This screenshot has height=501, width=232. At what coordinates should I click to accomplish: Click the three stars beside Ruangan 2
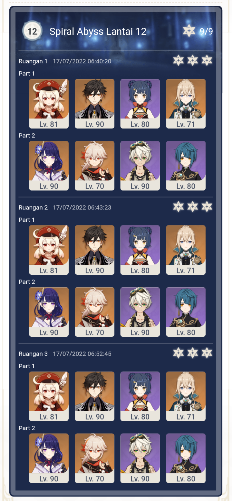pos(192,207)
